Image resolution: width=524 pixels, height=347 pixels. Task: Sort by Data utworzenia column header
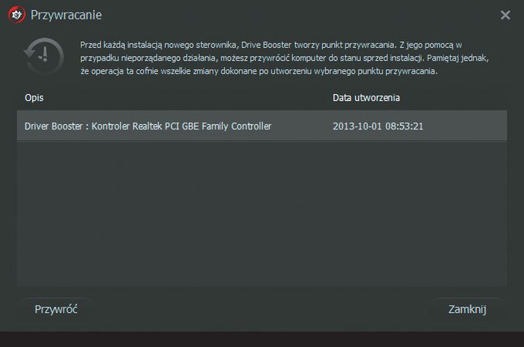tap(366, 99)
